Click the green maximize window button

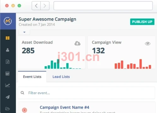pyautogui.click(x=19, y=6)
